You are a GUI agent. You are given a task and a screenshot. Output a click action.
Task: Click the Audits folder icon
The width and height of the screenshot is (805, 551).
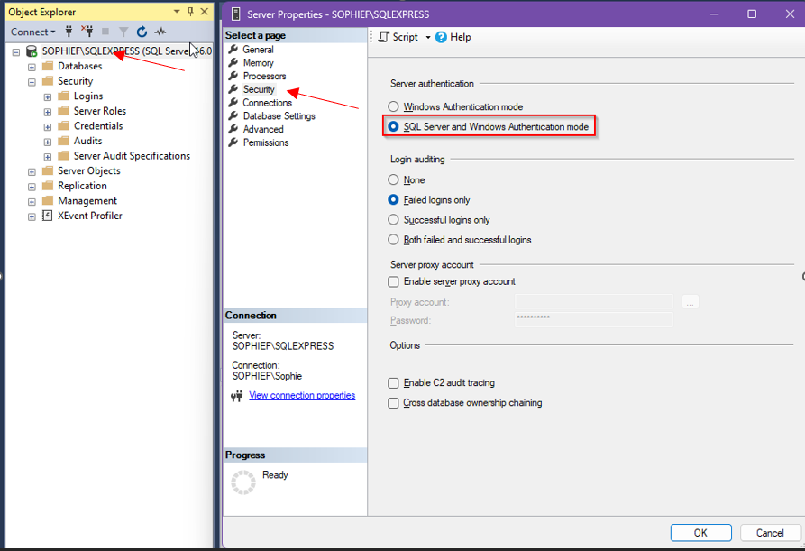pyautogui.click(x=64, y=141)
